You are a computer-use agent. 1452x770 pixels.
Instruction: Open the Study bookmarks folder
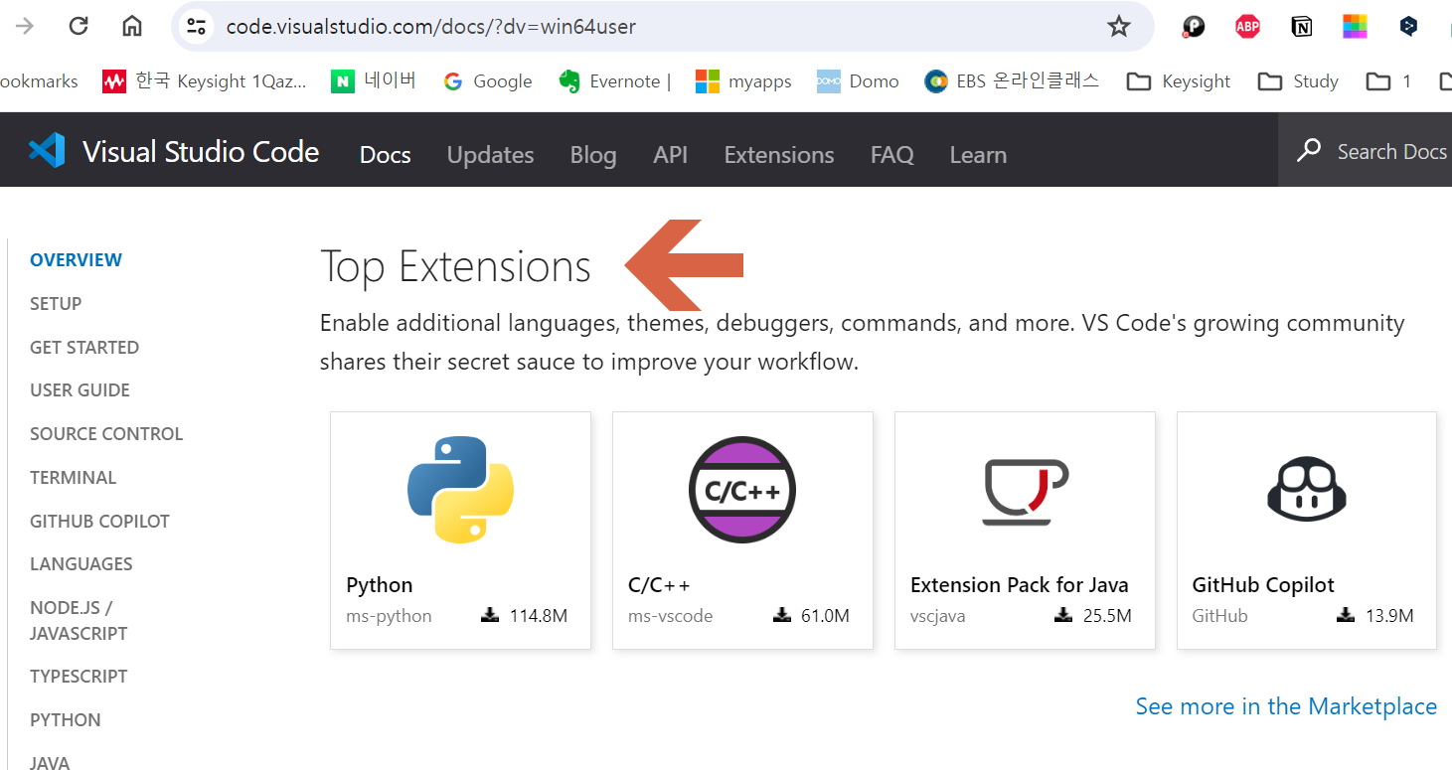pos(1298,81)
